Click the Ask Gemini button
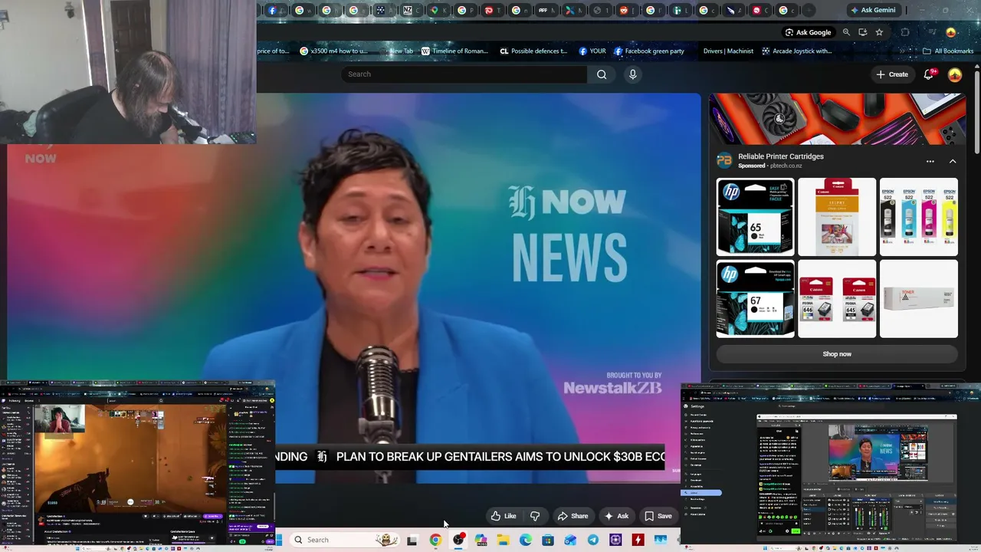The width and height of the screenshot is (981, 552). 872,10
